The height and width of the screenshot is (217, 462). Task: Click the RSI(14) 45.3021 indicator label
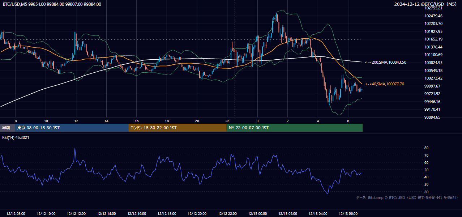click(x=16, y=137)
